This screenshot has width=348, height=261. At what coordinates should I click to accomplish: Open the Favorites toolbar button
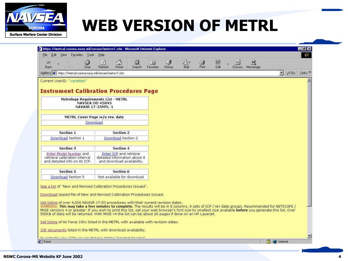pyautogui.click(x=153, y=64)
